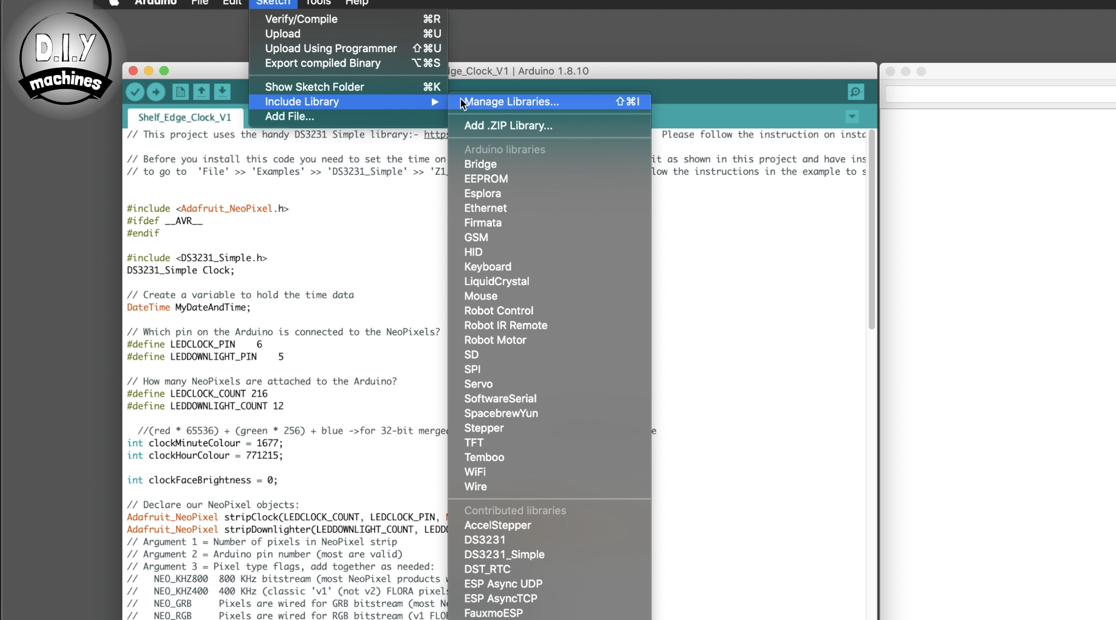Include the Ethernet library

pyautogui.click(x=550, y=208)
